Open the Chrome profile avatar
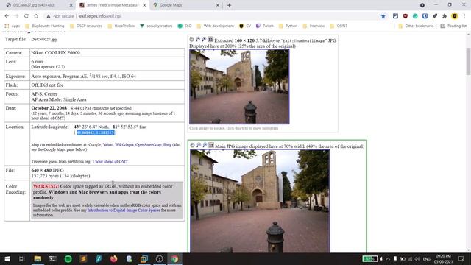The height and width of the screenshot is (265, 471). coord(455,16)
